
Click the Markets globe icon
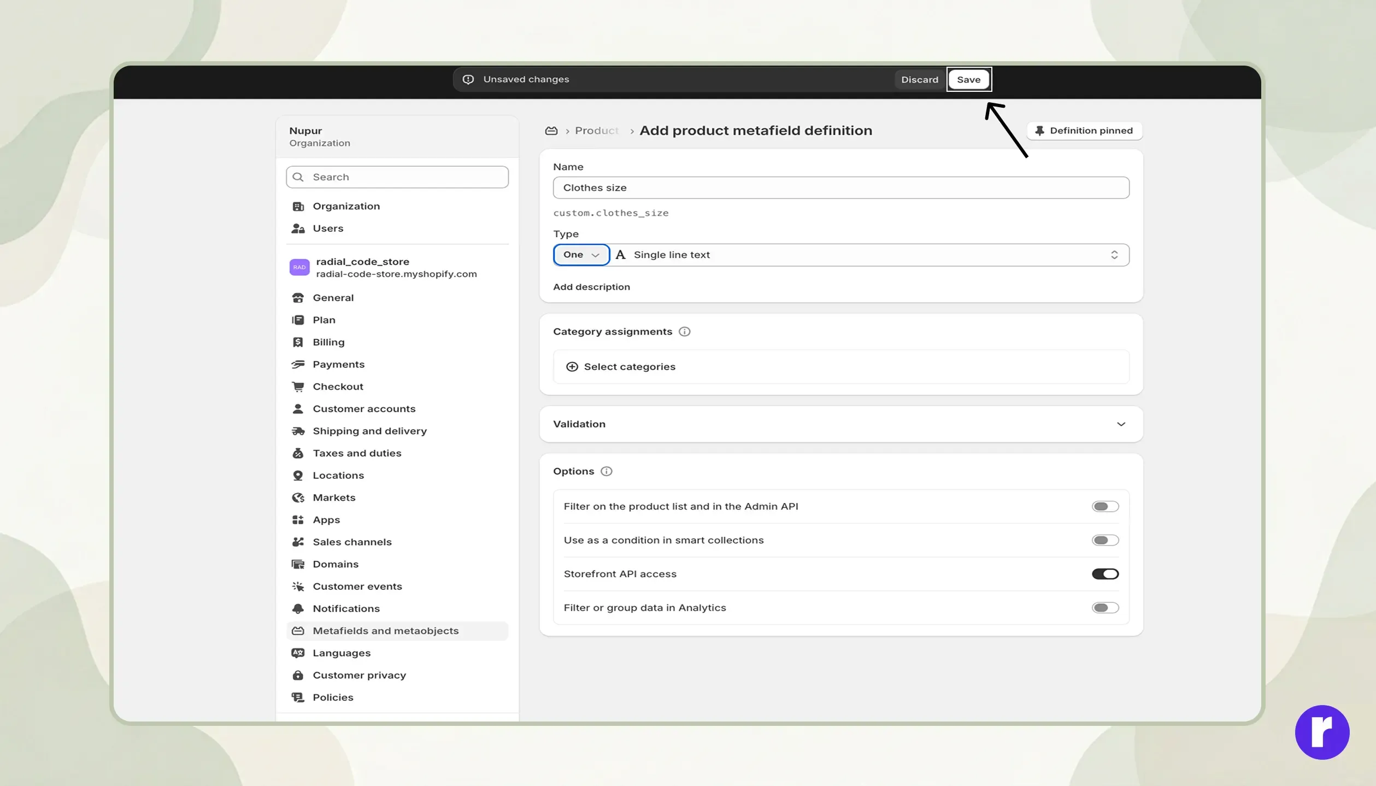click(x=298, y=498)
